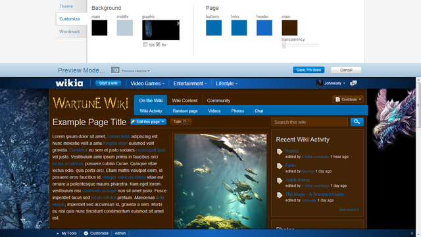The height and width of the screenshot is (237, 421).
Task: Click the Farm activity edit icon
Action: (280, 167)
